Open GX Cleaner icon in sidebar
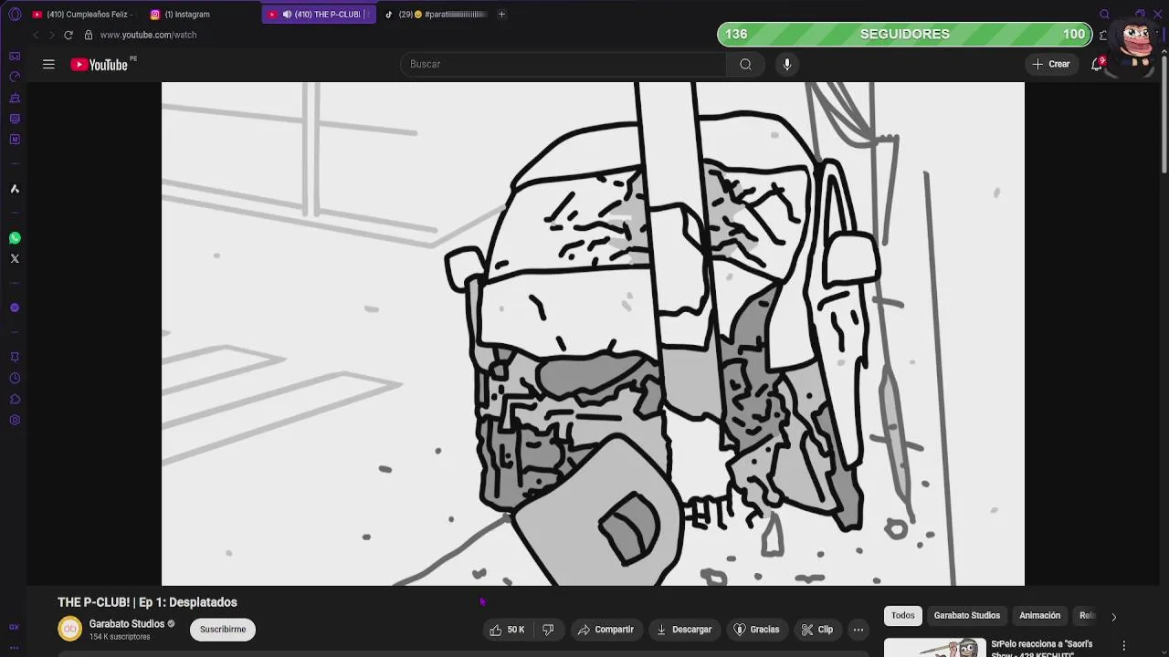 pyautogui.click(x=15, y=98)
